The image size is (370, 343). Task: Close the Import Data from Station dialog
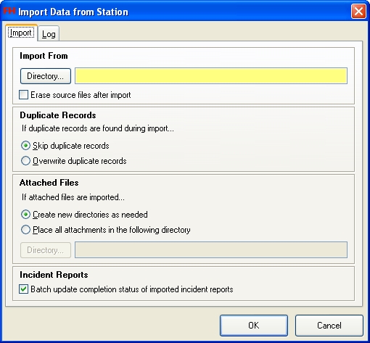pos(358,12)
